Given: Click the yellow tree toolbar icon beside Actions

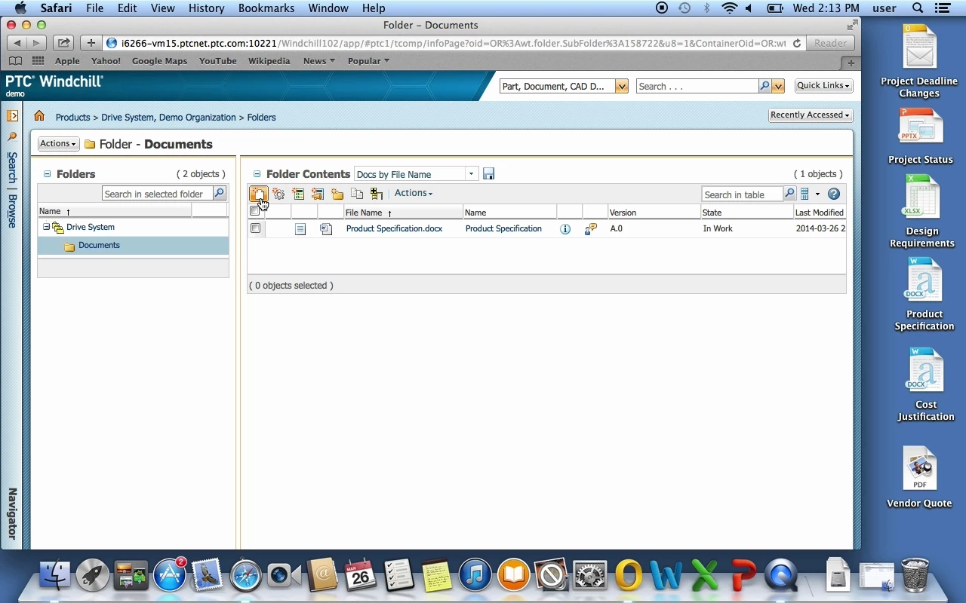Looking at the screenshot, I should coord(377,194).
